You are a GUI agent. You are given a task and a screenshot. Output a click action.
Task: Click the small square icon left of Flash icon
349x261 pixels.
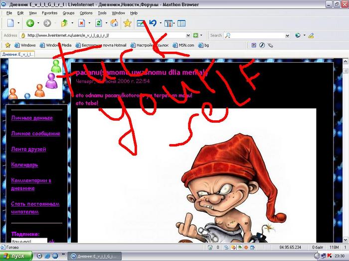tap(254, 45)
